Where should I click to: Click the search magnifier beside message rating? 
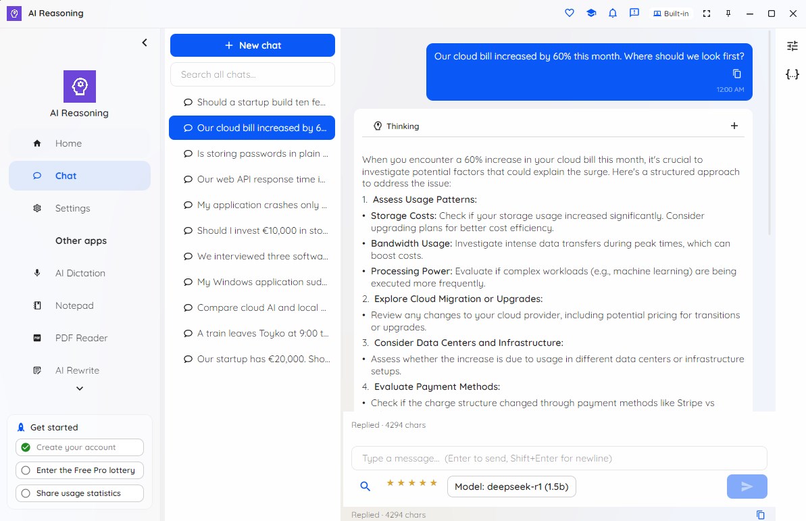click(x=365, y=486)
